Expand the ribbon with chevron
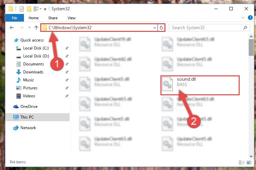Viewport: 256px width, 170px height. [243, 18]
